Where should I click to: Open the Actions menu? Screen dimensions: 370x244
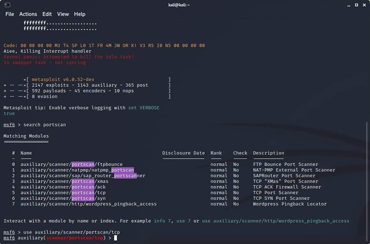coord(28,14)
